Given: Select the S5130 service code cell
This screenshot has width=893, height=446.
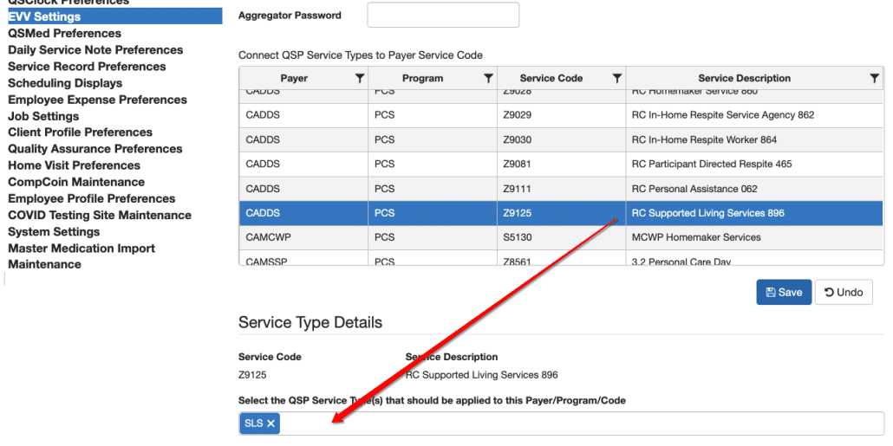Looking at the screenshot, I should pos(561,237).
